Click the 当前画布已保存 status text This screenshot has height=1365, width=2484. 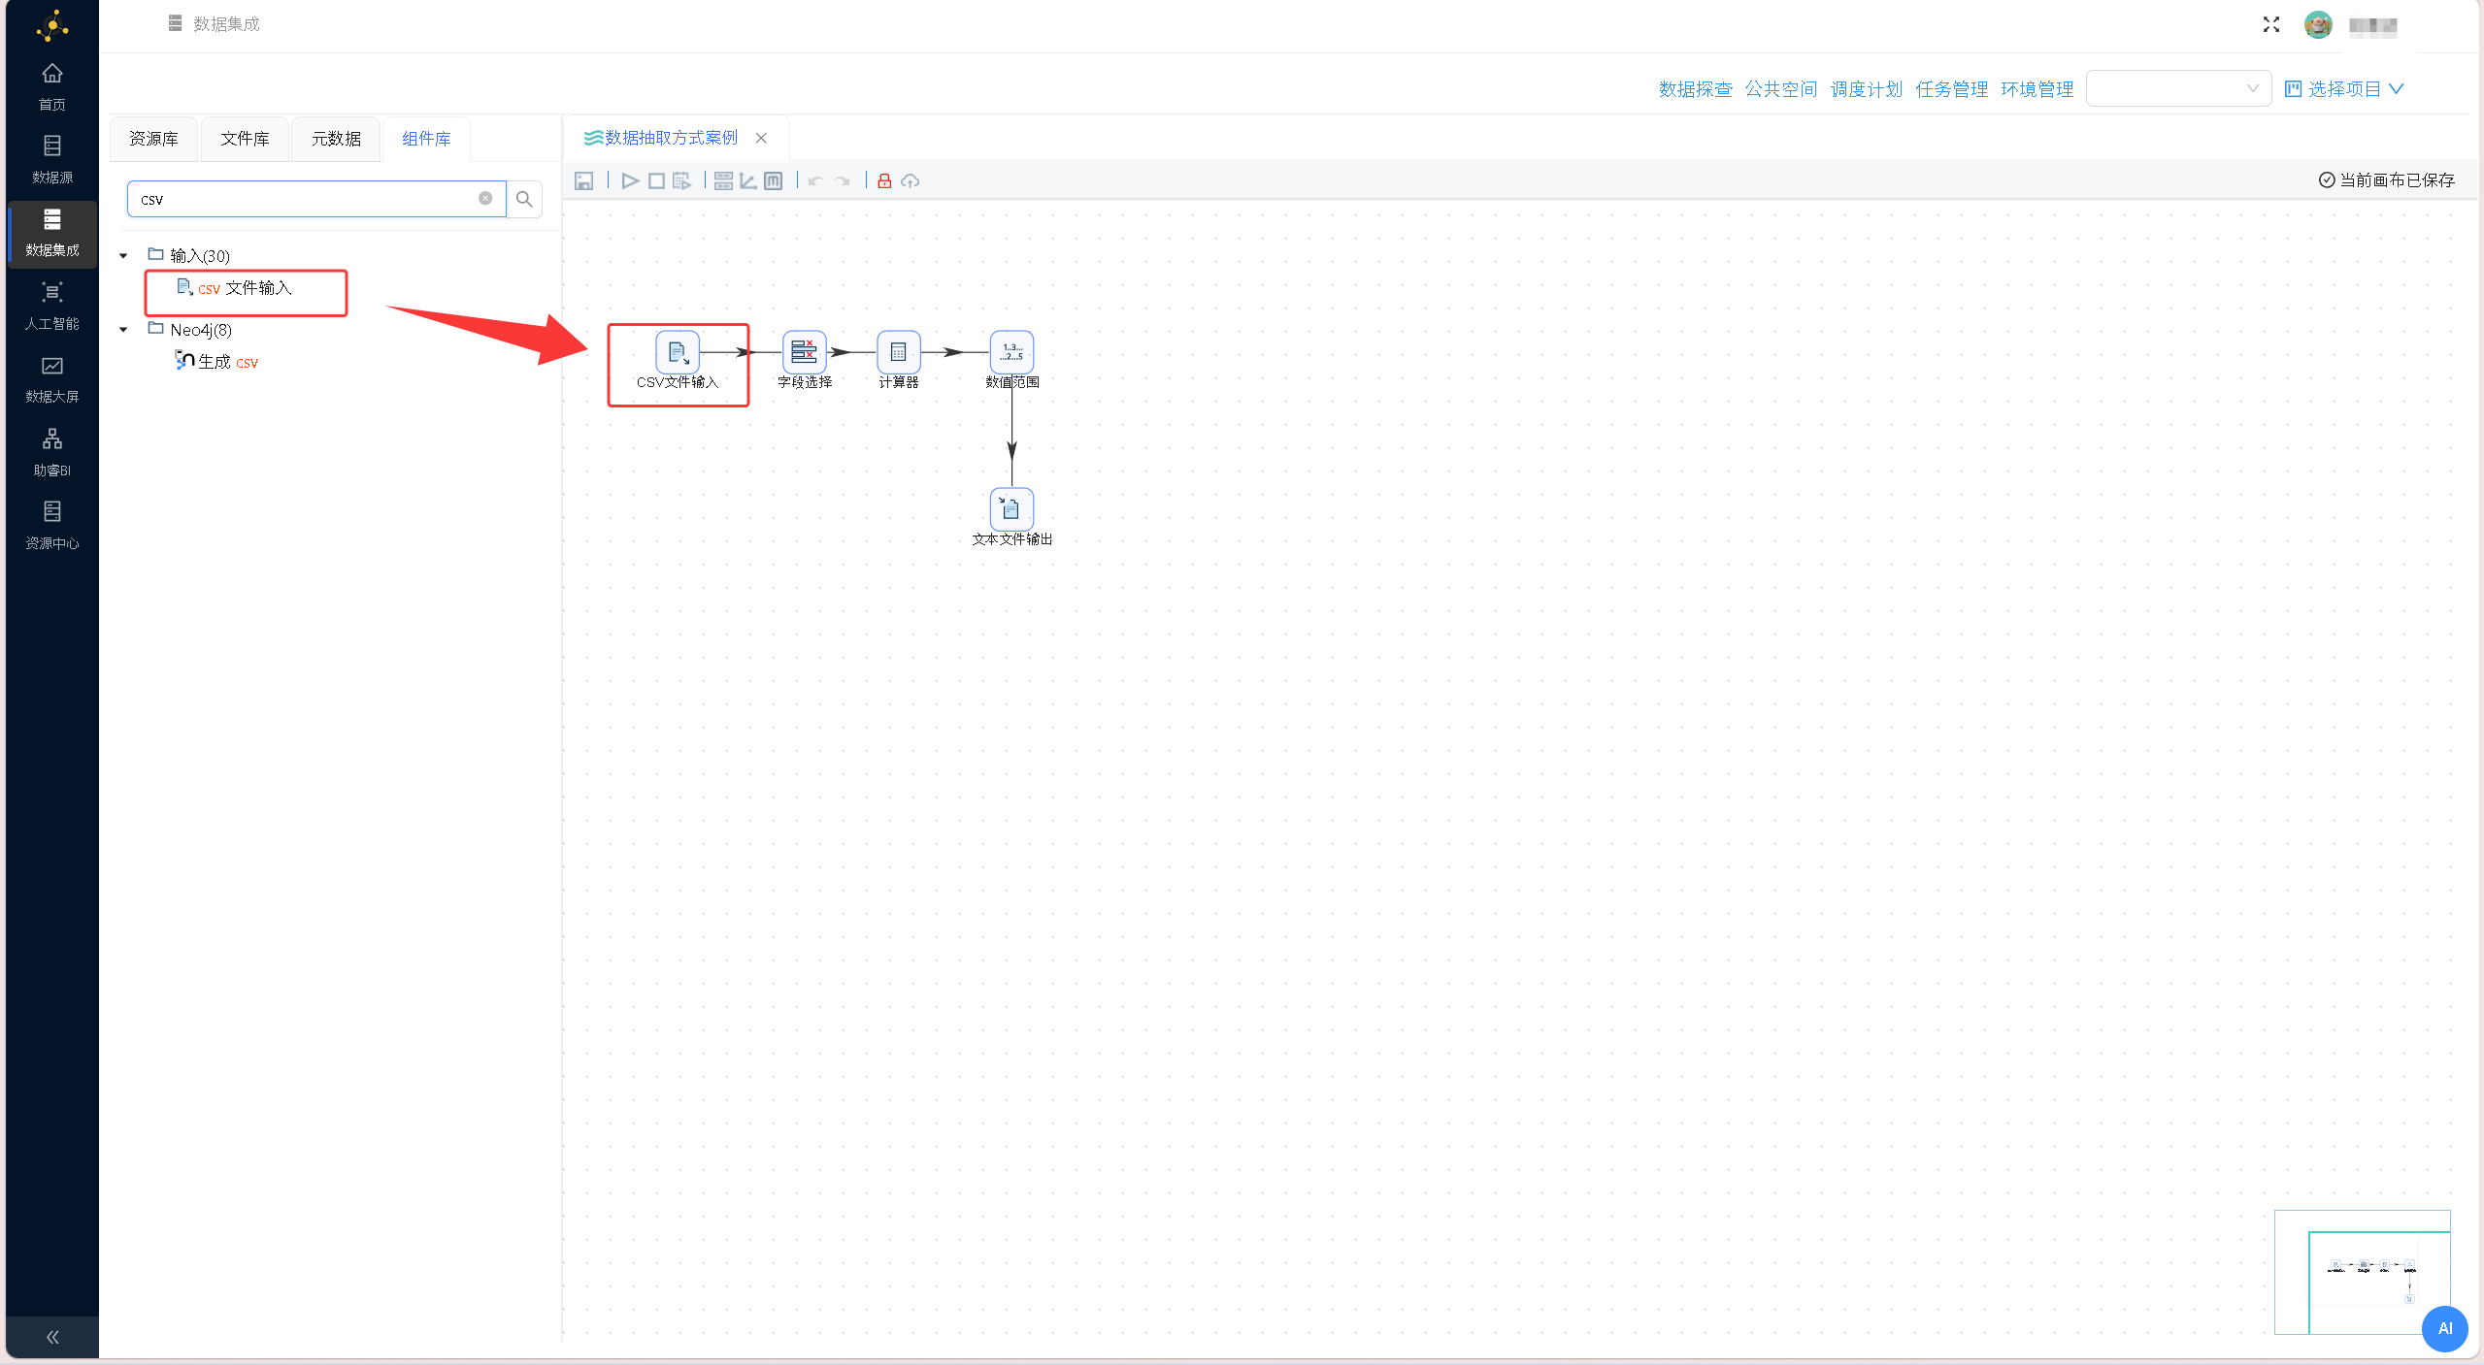coord(2387,180)
